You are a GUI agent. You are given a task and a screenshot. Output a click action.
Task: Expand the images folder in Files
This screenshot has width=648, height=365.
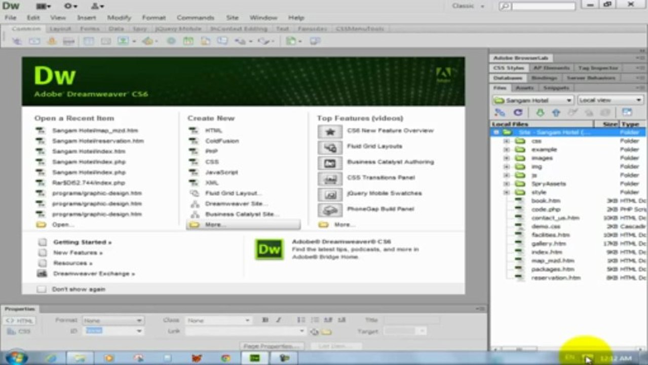(506, 158)
